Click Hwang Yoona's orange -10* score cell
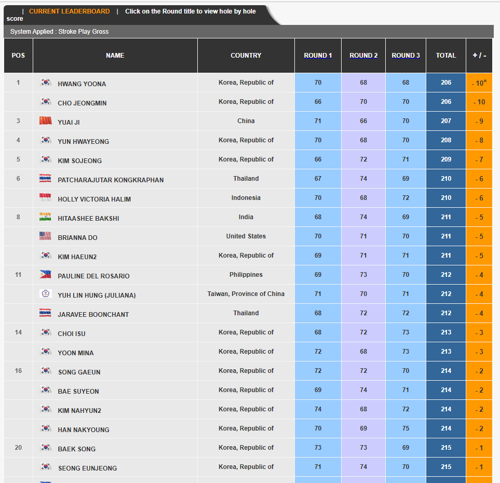This screenshot has height=483, width=500. click(479, 83)
